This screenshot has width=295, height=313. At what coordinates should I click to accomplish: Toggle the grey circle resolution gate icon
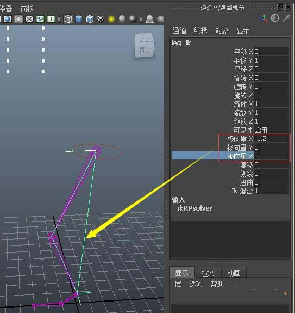18,20
